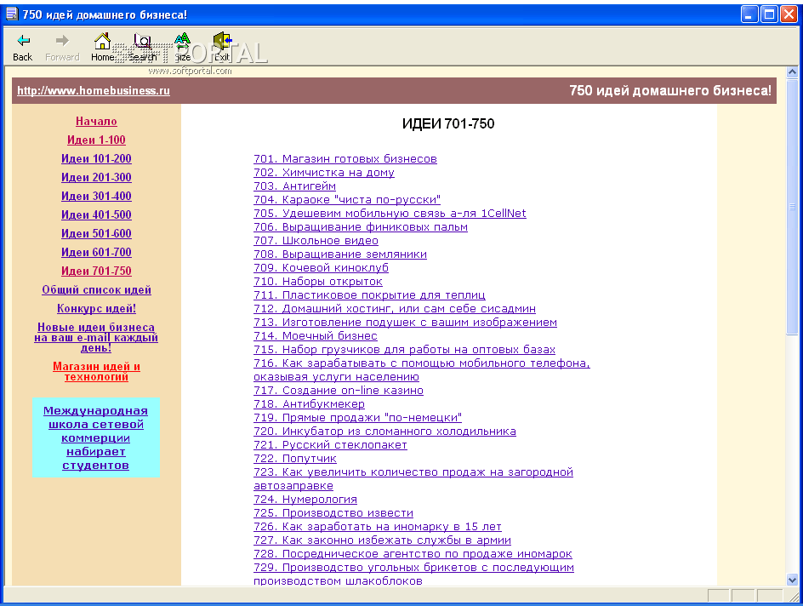Screen dimensions: 803x606
Task: Open idea 719 Прямые продажи "по-немецки"
Action: [x=358, y=418]
